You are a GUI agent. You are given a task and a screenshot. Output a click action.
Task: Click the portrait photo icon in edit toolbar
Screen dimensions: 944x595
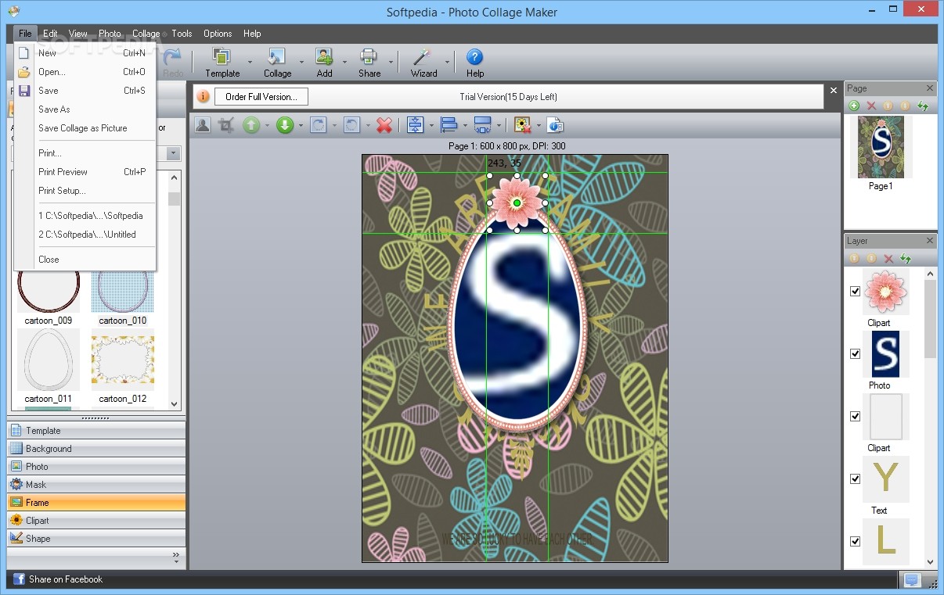203,125
